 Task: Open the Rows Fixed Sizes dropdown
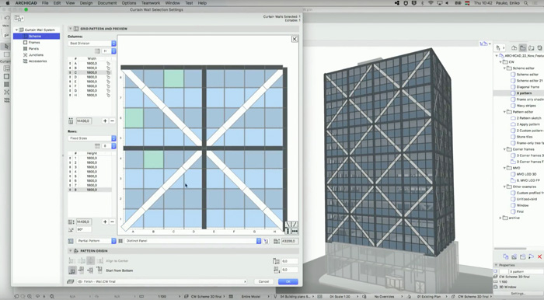tap(92, 138)
